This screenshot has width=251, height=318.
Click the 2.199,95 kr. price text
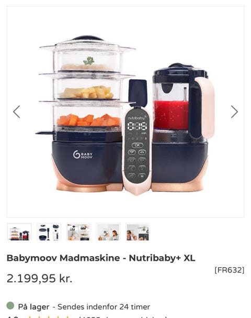(x=39, y=278)
